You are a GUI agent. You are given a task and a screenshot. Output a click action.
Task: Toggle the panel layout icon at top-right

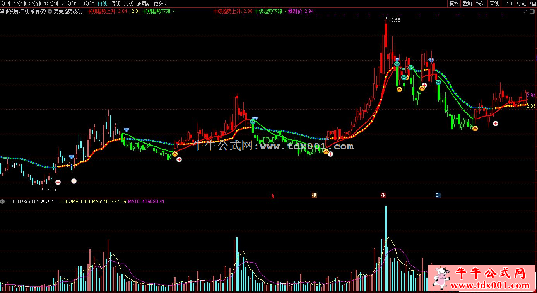[x=533, y=11]
